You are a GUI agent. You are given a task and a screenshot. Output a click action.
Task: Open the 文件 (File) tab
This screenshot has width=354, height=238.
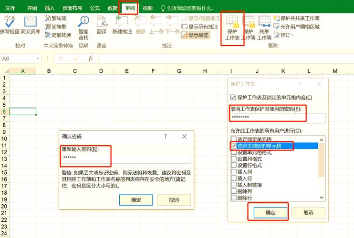(10, 9)
